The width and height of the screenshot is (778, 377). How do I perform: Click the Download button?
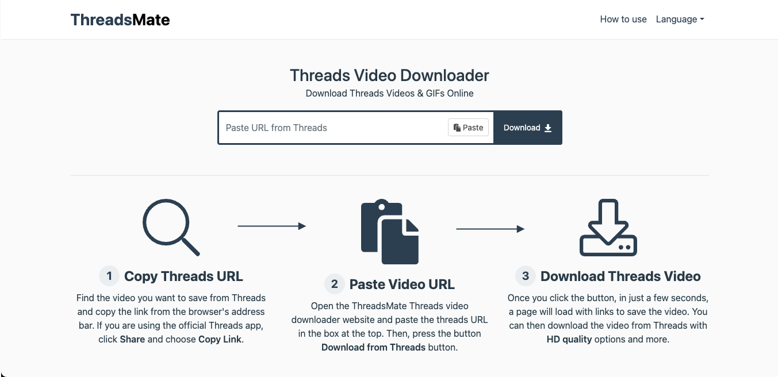point(528,128)
